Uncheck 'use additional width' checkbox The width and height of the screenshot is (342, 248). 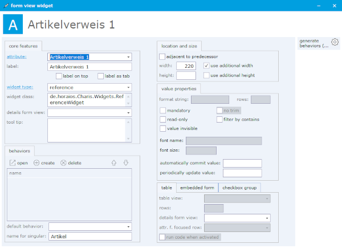click(x=207, y=66)
